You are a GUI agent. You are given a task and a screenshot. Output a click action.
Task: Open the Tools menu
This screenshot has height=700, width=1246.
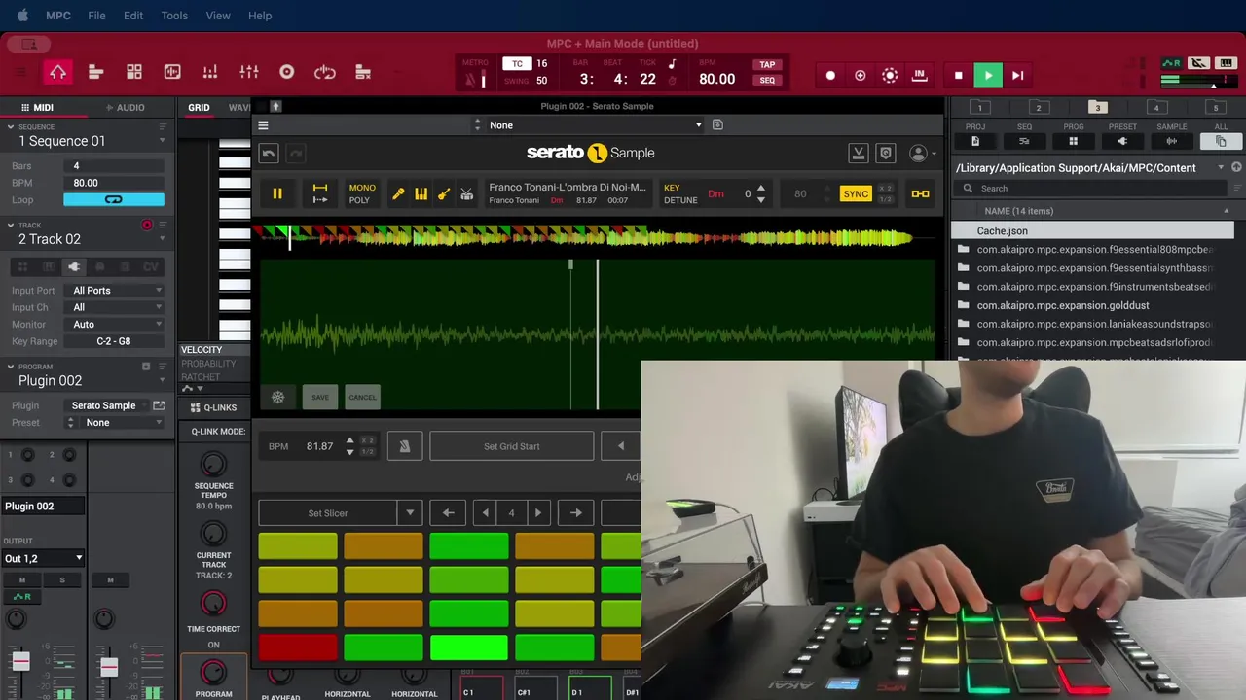pyautogui.click(x=174, y=16)
